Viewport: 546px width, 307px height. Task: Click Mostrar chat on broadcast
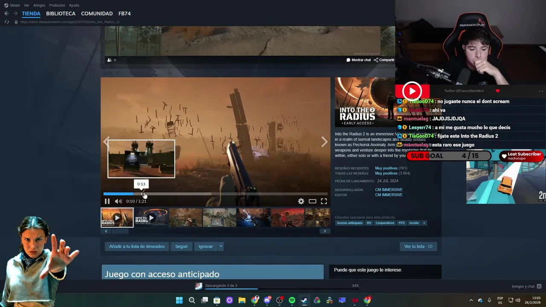359,60
